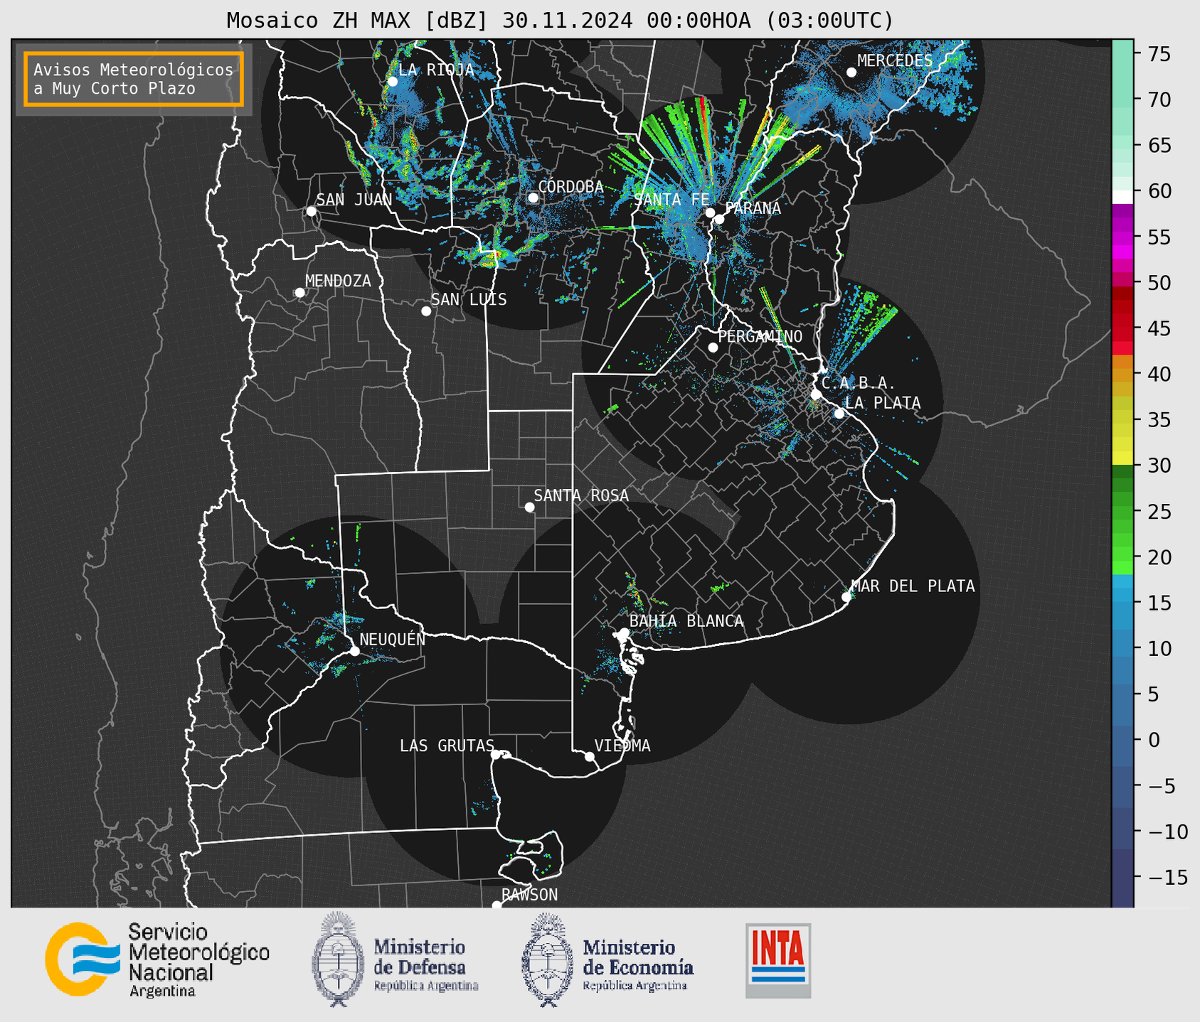Click the República Argentina text under Defensa

(x=426, y=986)
